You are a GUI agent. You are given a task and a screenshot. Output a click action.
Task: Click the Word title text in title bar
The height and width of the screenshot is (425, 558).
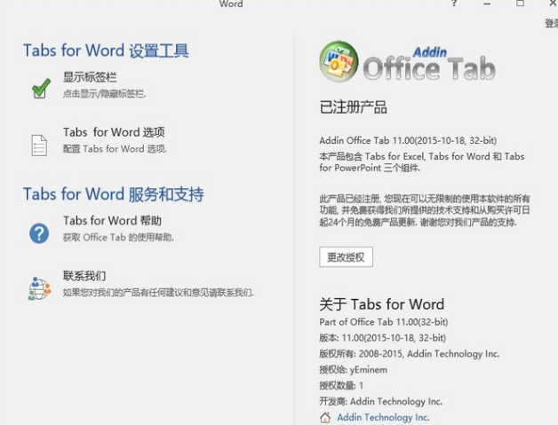coord(231,4)
